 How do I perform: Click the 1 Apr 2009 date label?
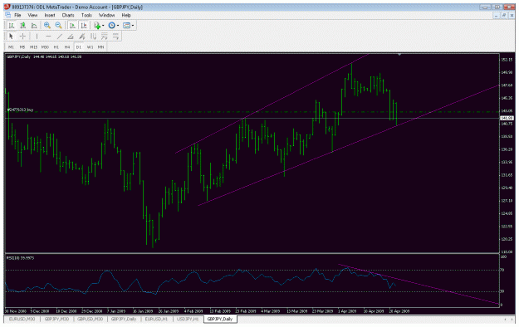tap(347, 311)
